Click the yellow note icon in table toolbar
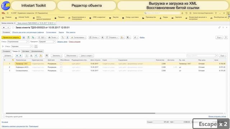The width and height of the screenshot is (230, 129). (41, 56)
